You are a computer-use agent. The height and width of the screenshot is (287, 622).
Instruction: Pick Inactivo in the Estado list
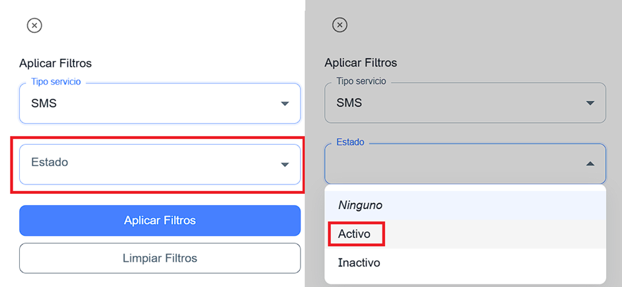(359, 263)
